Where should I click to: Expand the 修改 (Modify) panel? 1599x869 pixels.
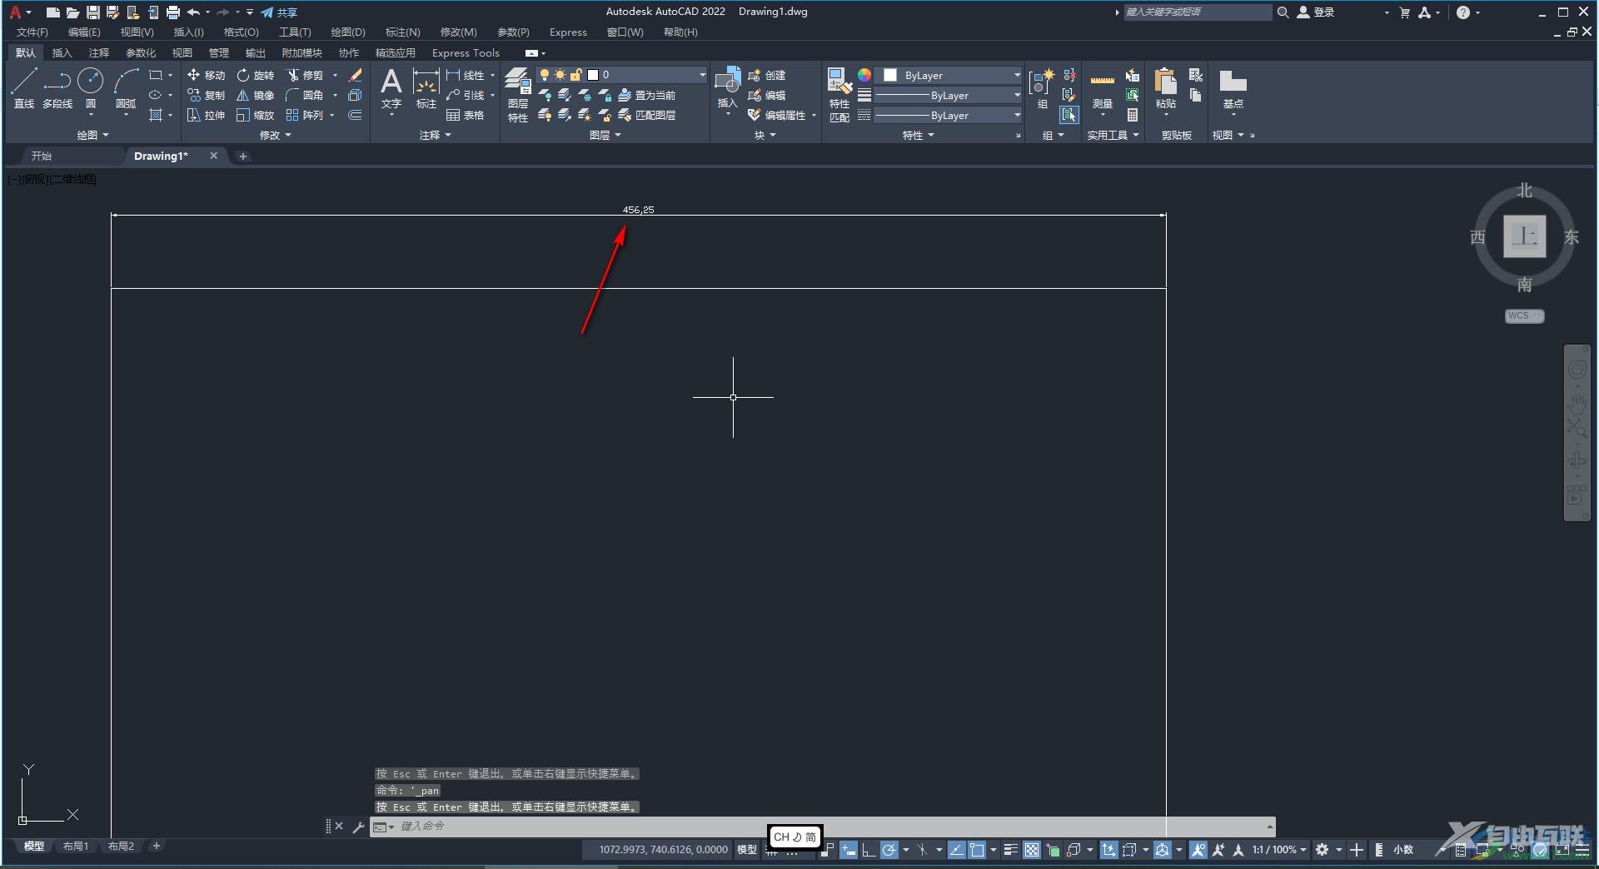(275, 135)
